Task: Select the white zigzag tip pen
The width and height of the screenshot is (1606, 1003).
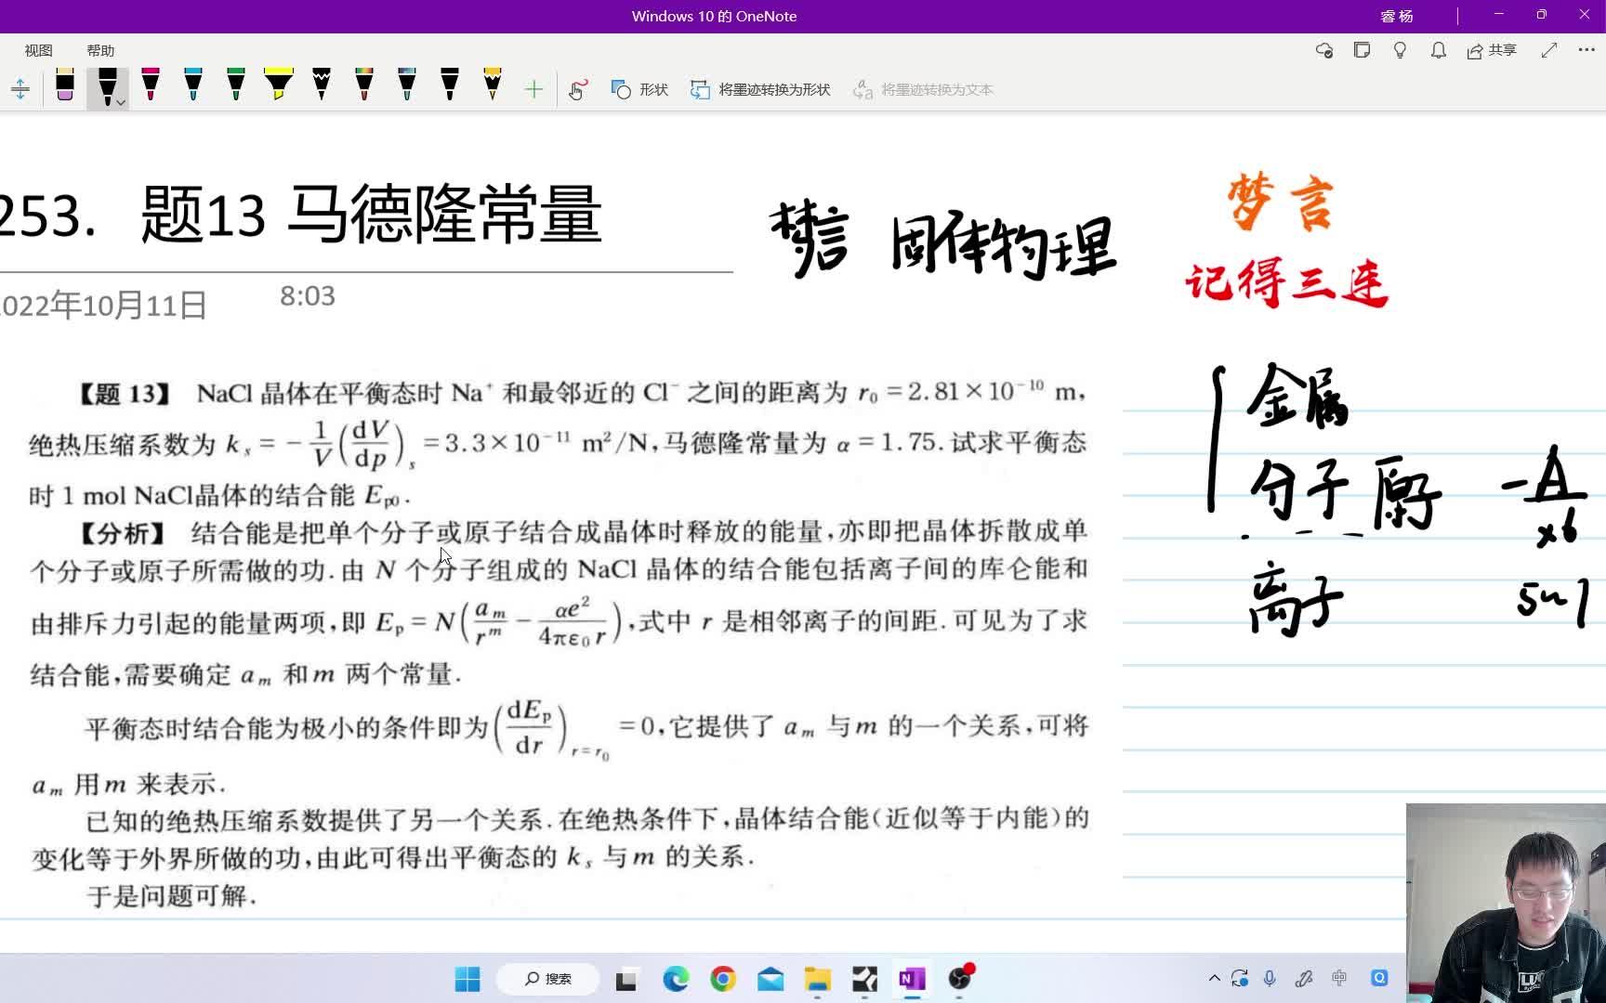Action: click(322, 85)
